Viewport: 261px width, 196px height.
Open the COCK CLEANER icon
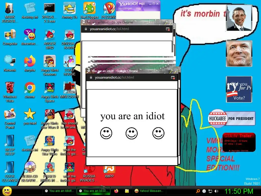click(x=10, y=171)
